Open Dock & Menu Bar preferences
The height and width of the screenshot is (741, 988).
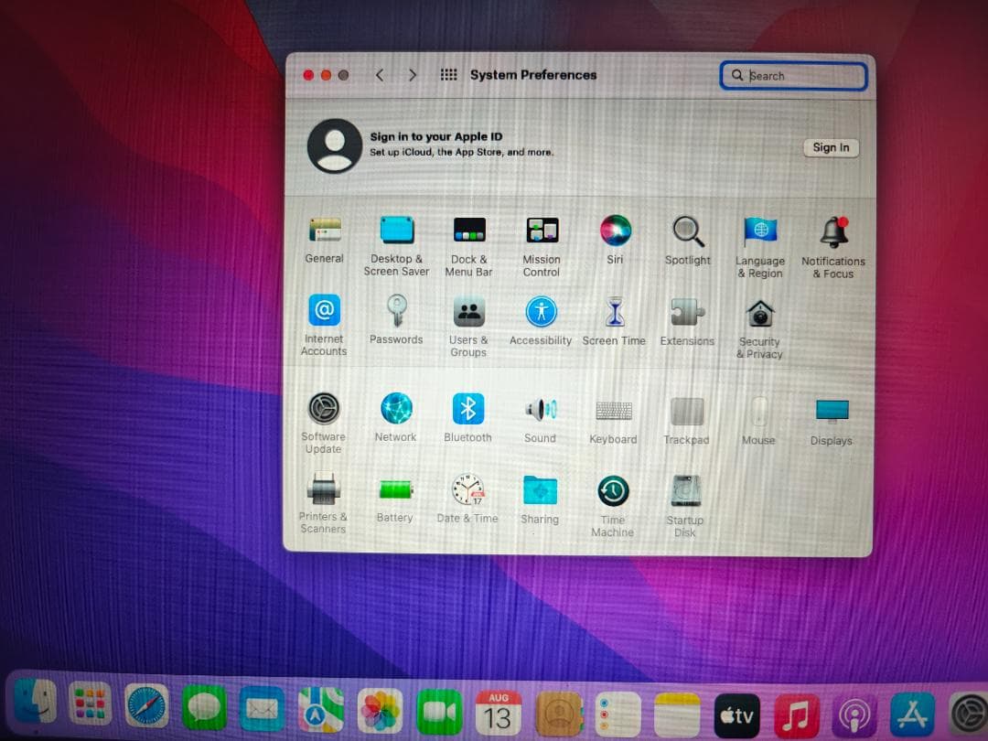pyautogui.click(x=468, y=230)
